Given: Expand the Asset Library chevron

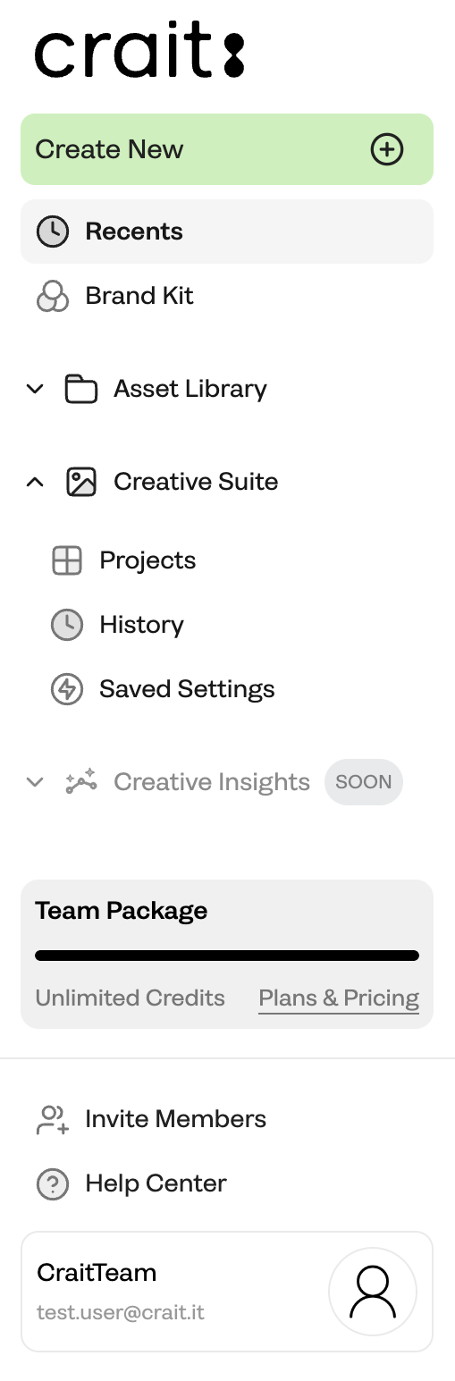Looking at the screenshot, I should pos(35,389).
